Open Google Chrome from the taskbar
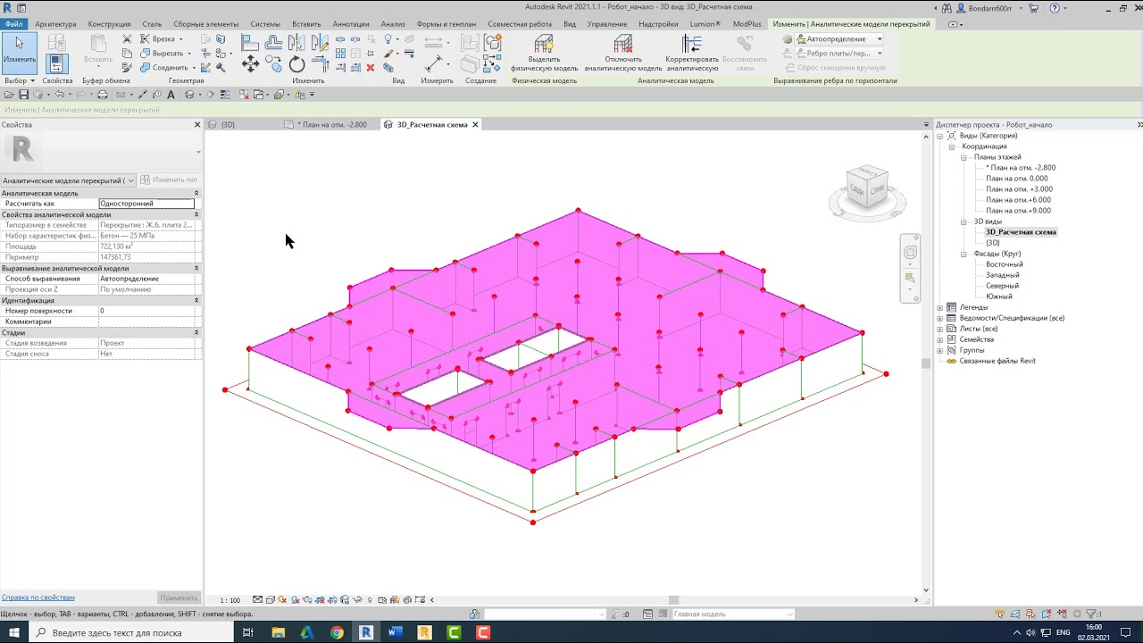The height and width of the screenshot is (643, 1143). tap(337, 632)
